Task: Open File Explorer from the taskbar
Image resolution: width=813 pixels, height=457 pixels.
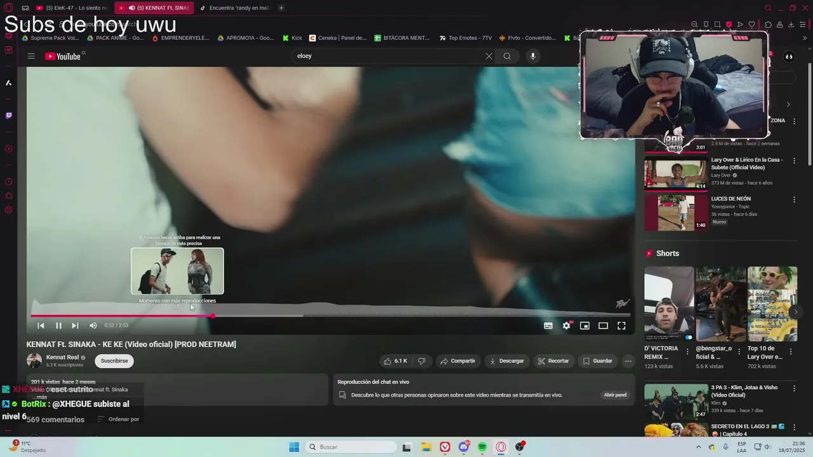Action: pyautogui.click(x=426, y=447)
